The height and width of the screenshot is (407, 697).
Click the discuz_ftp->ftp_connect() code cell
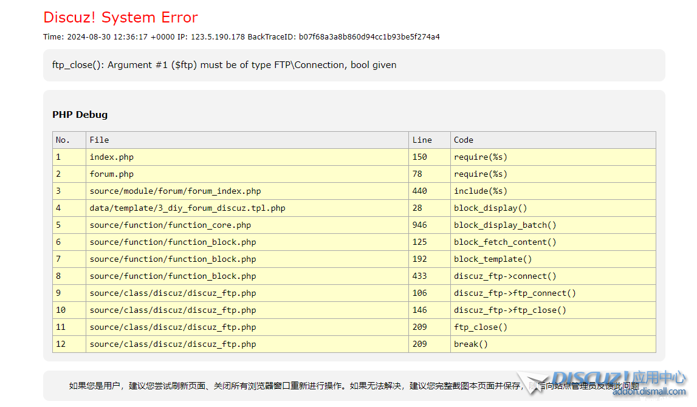pyautogui.click(x=515, y=293)
